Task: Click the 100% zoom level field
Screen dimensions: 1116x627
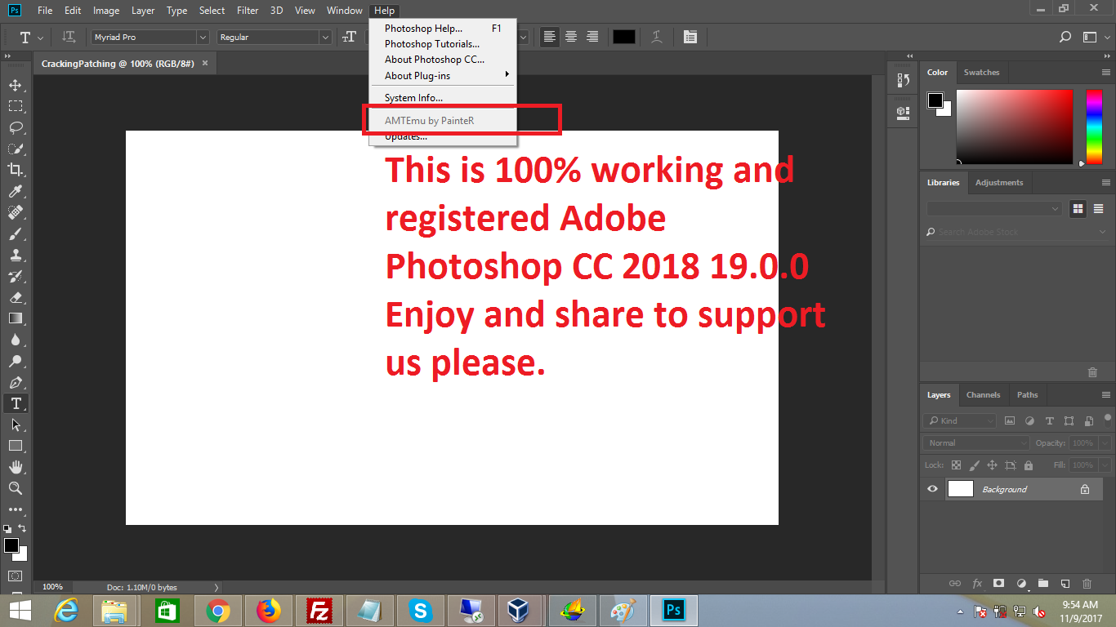Action: (x=52, y=587)
